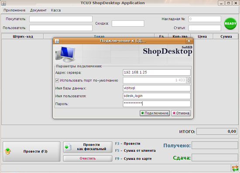Click the computer monitor image in dialog
The width and height of the screenshot is (240, 173).
tap(65, 54)
